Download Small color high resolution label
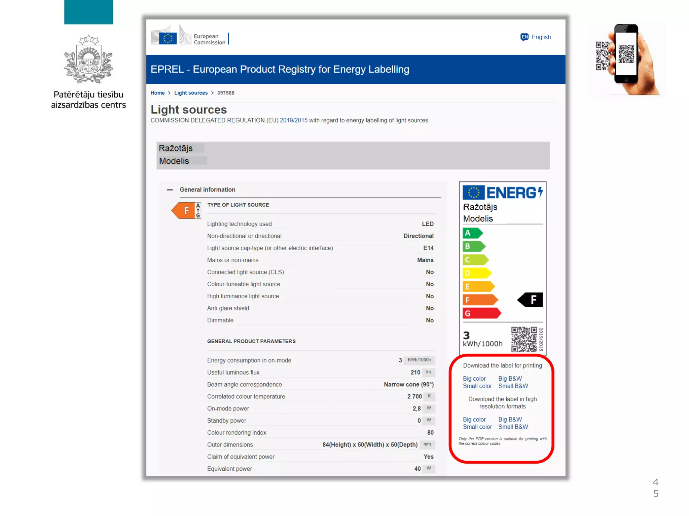 point(477,427)
